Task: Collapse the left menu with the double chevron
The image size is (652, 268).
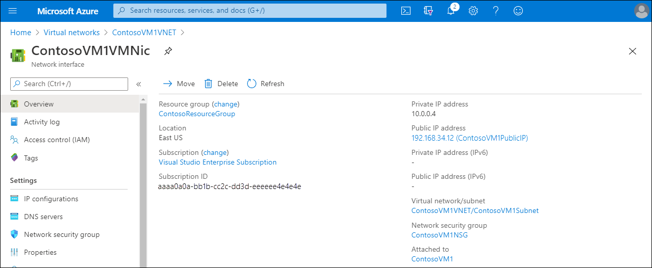Action: click(138, 84)
